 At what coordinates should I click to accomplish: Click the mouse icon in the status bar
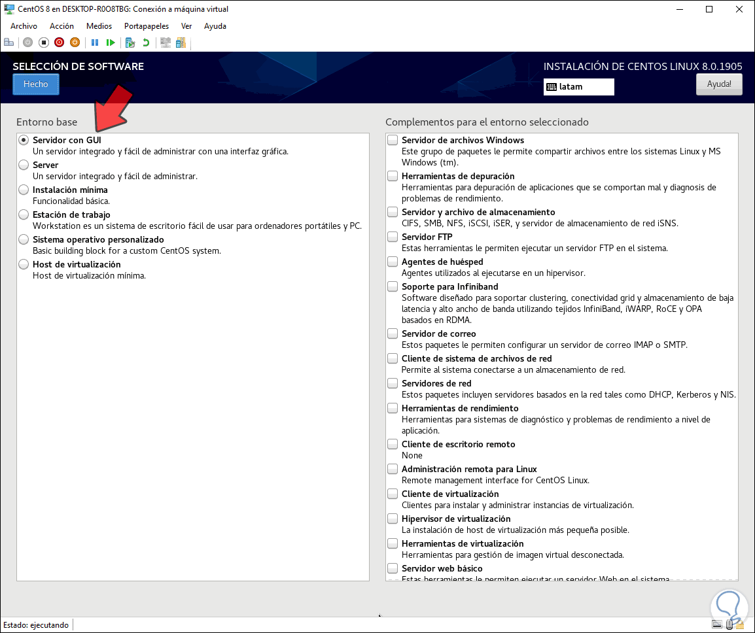(729, 624)
